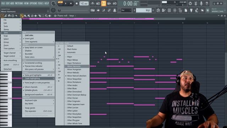Viewport: 227px width, 128px height.
Task: Open the Mixer icon
Action: tap(175, 10)
